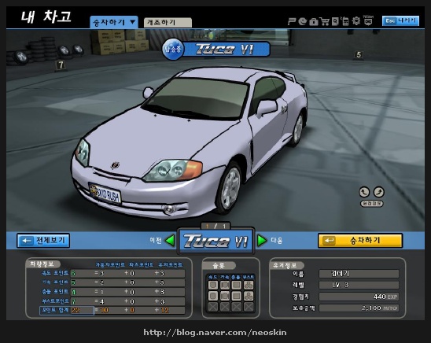Viewport: 431px width, 343px height.
Task: Open the walkie-talkie messenger icon
Action: (x=345, y=21)
